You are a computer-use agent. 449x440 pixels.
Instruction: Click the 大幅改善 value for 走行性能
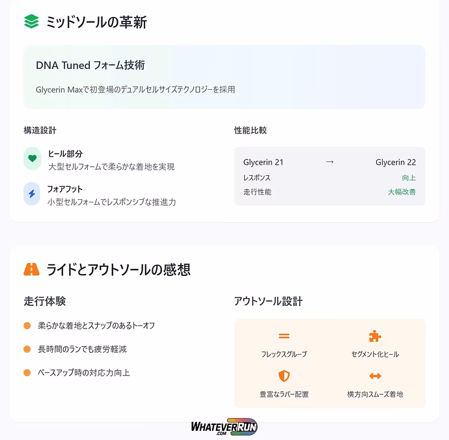click(x=401, y=192)
